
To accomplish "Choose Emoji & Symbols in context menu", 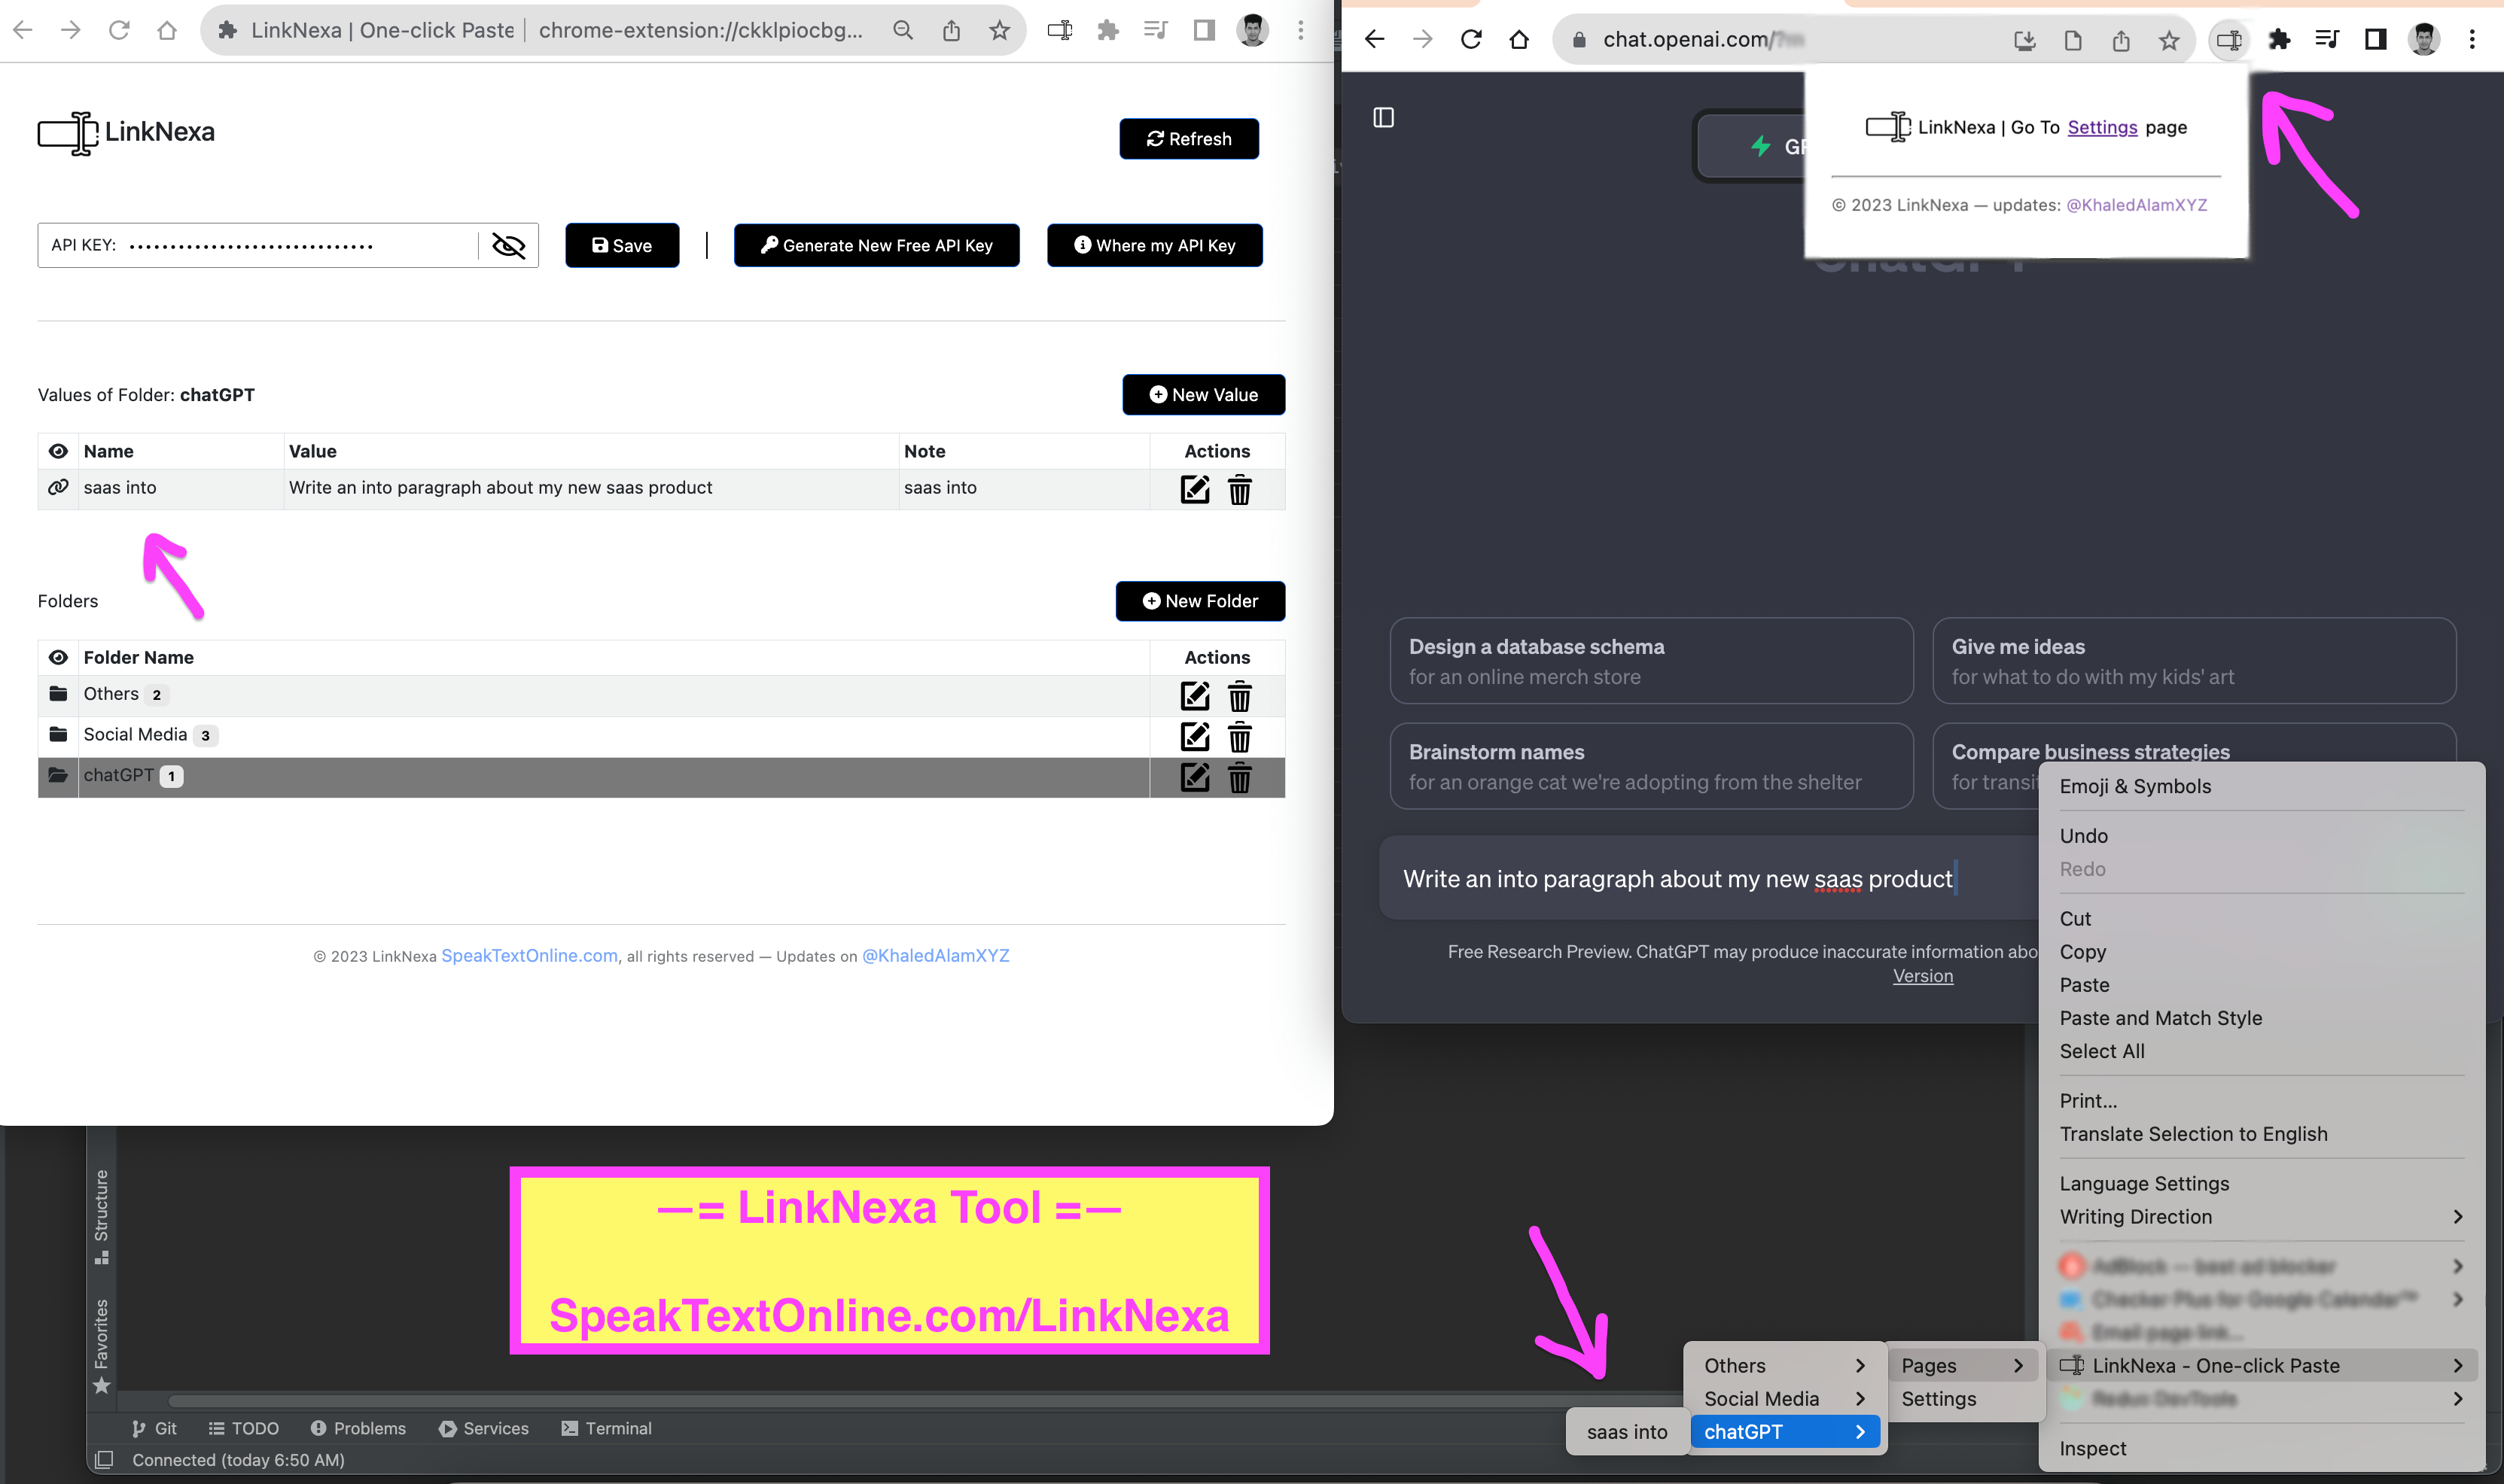I will click(x=2261, y=786).
